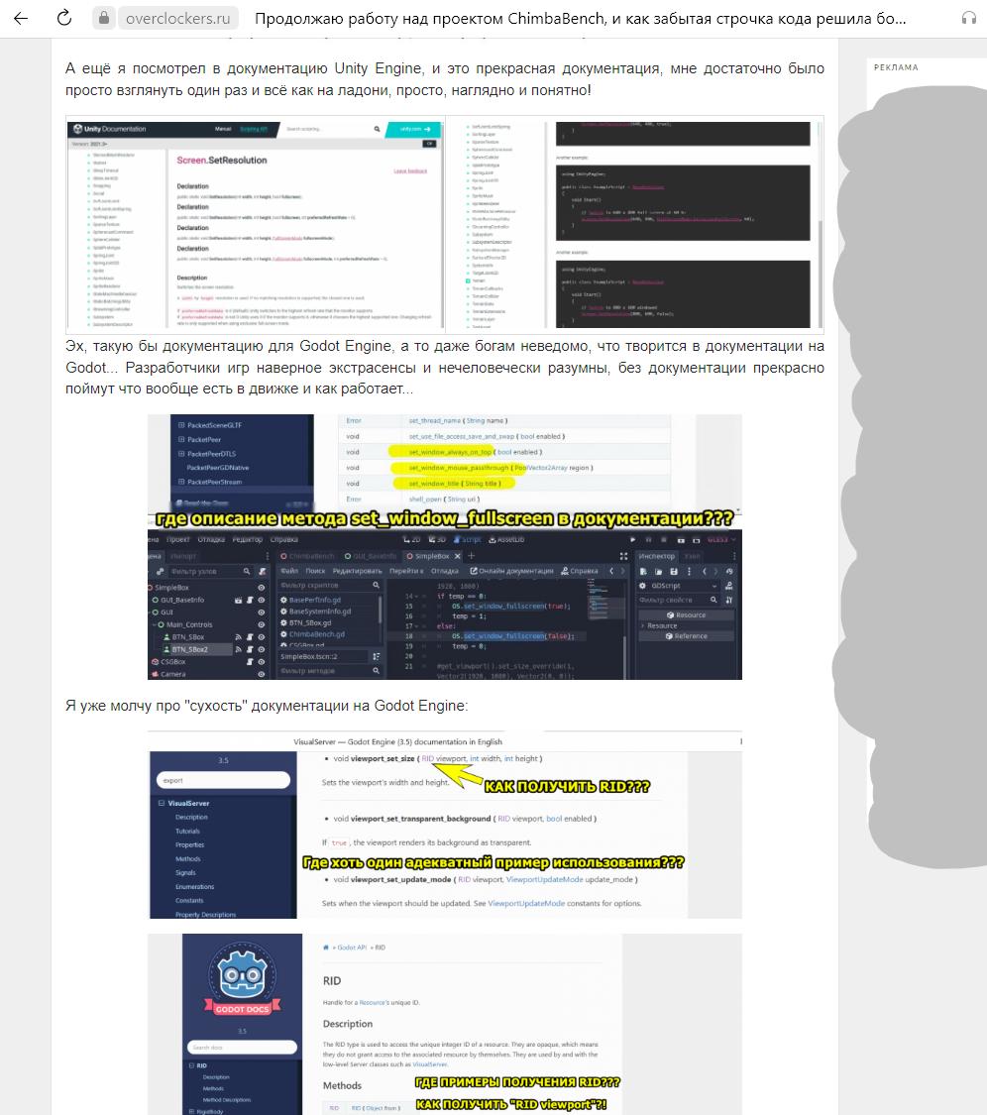
Task: Open the Godot set_window_fullscreen editor screenshot
Action: pos(444,547)
